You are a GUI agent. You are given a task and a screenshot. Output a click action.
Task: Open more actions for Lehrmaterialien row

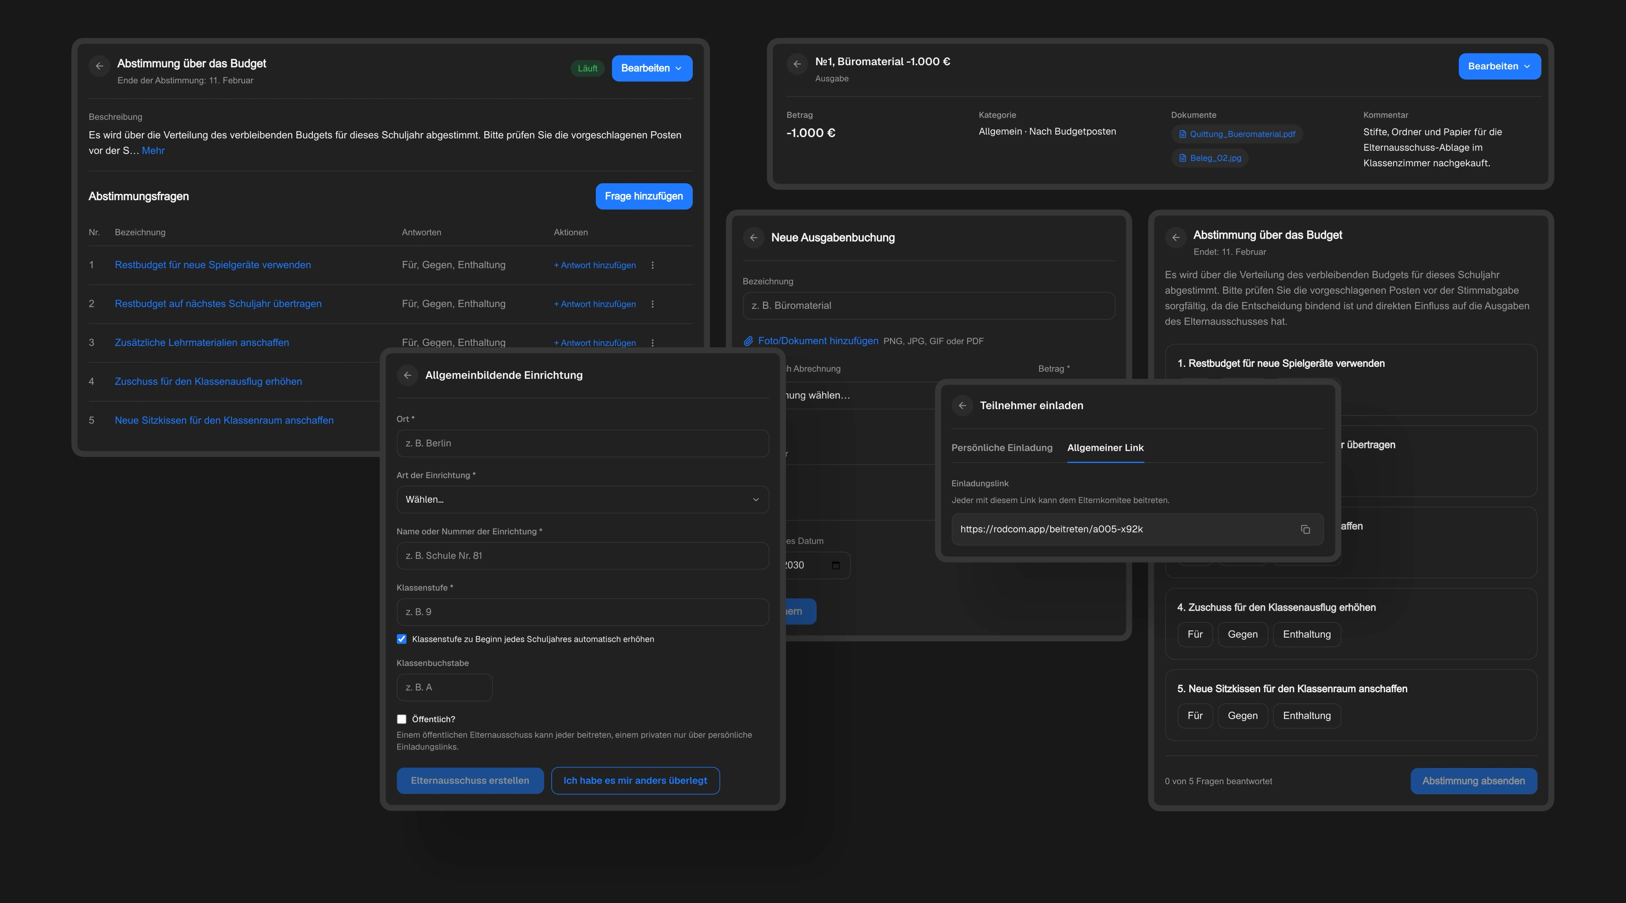(652, 342)
